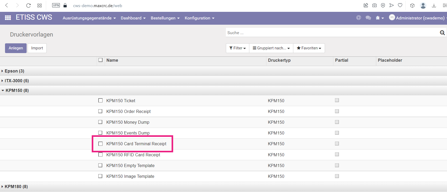Click the browser heart bookmark icon
Viewport: 447px width, 192px height.
400,5
